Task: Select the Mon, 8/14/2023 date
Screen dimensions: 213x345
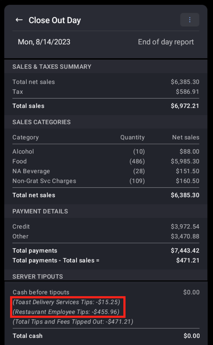Action: coord(44,42)
